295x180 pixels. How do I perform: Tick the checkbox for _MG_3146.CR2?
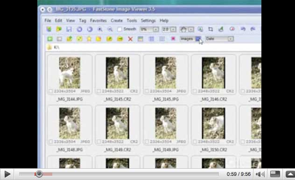click(195, 91)
